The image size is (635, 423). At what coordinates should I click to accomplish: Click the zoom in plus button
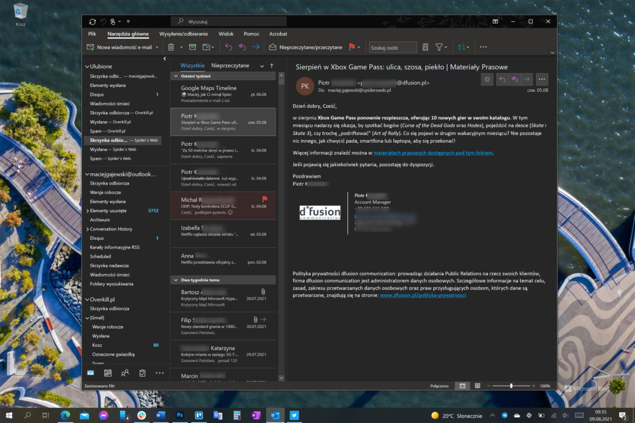pyautogui.click(x=534, y=386)
